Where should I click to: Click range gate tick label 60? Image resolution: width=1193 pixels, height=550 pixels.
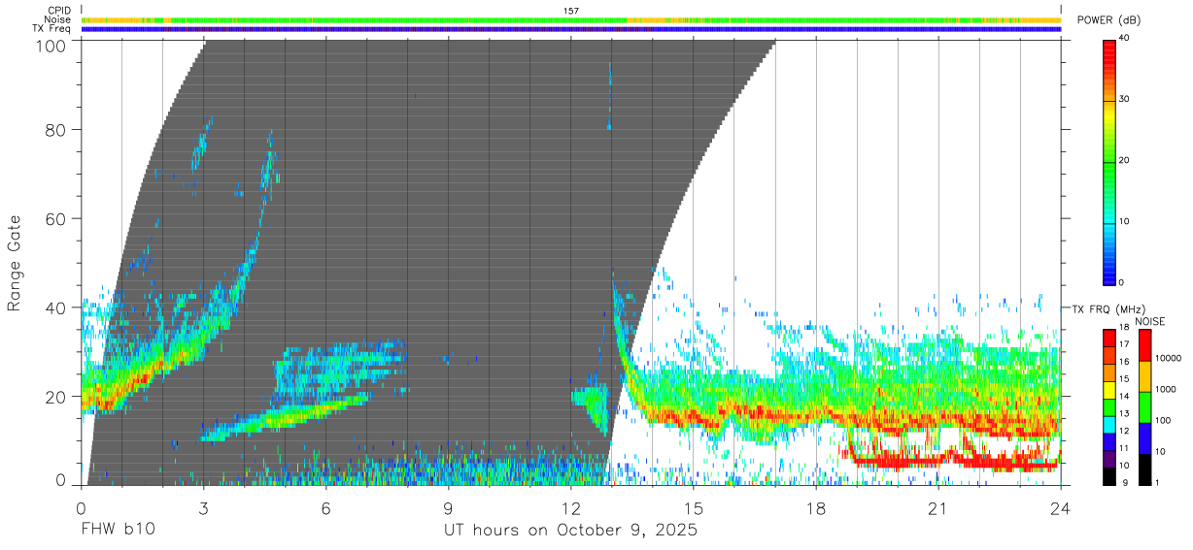coord(56,219)
